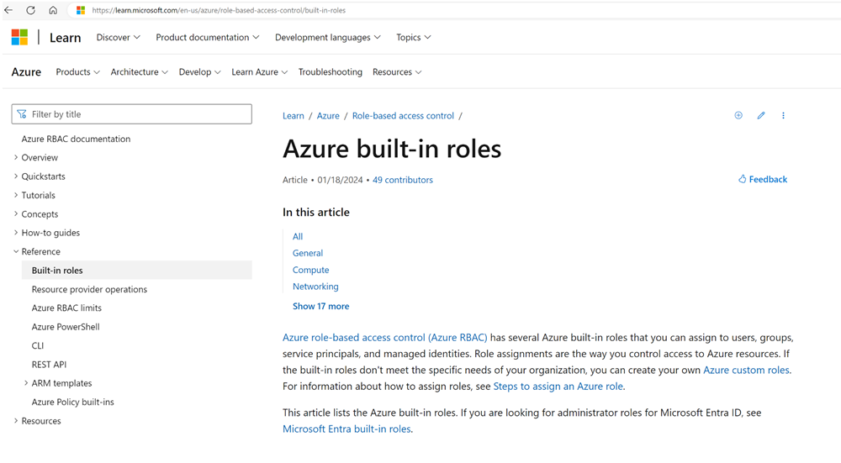The height and width of the screenshot is (463, 841).
Task: Open Product documentation dropdown
Action: point(207,37)
